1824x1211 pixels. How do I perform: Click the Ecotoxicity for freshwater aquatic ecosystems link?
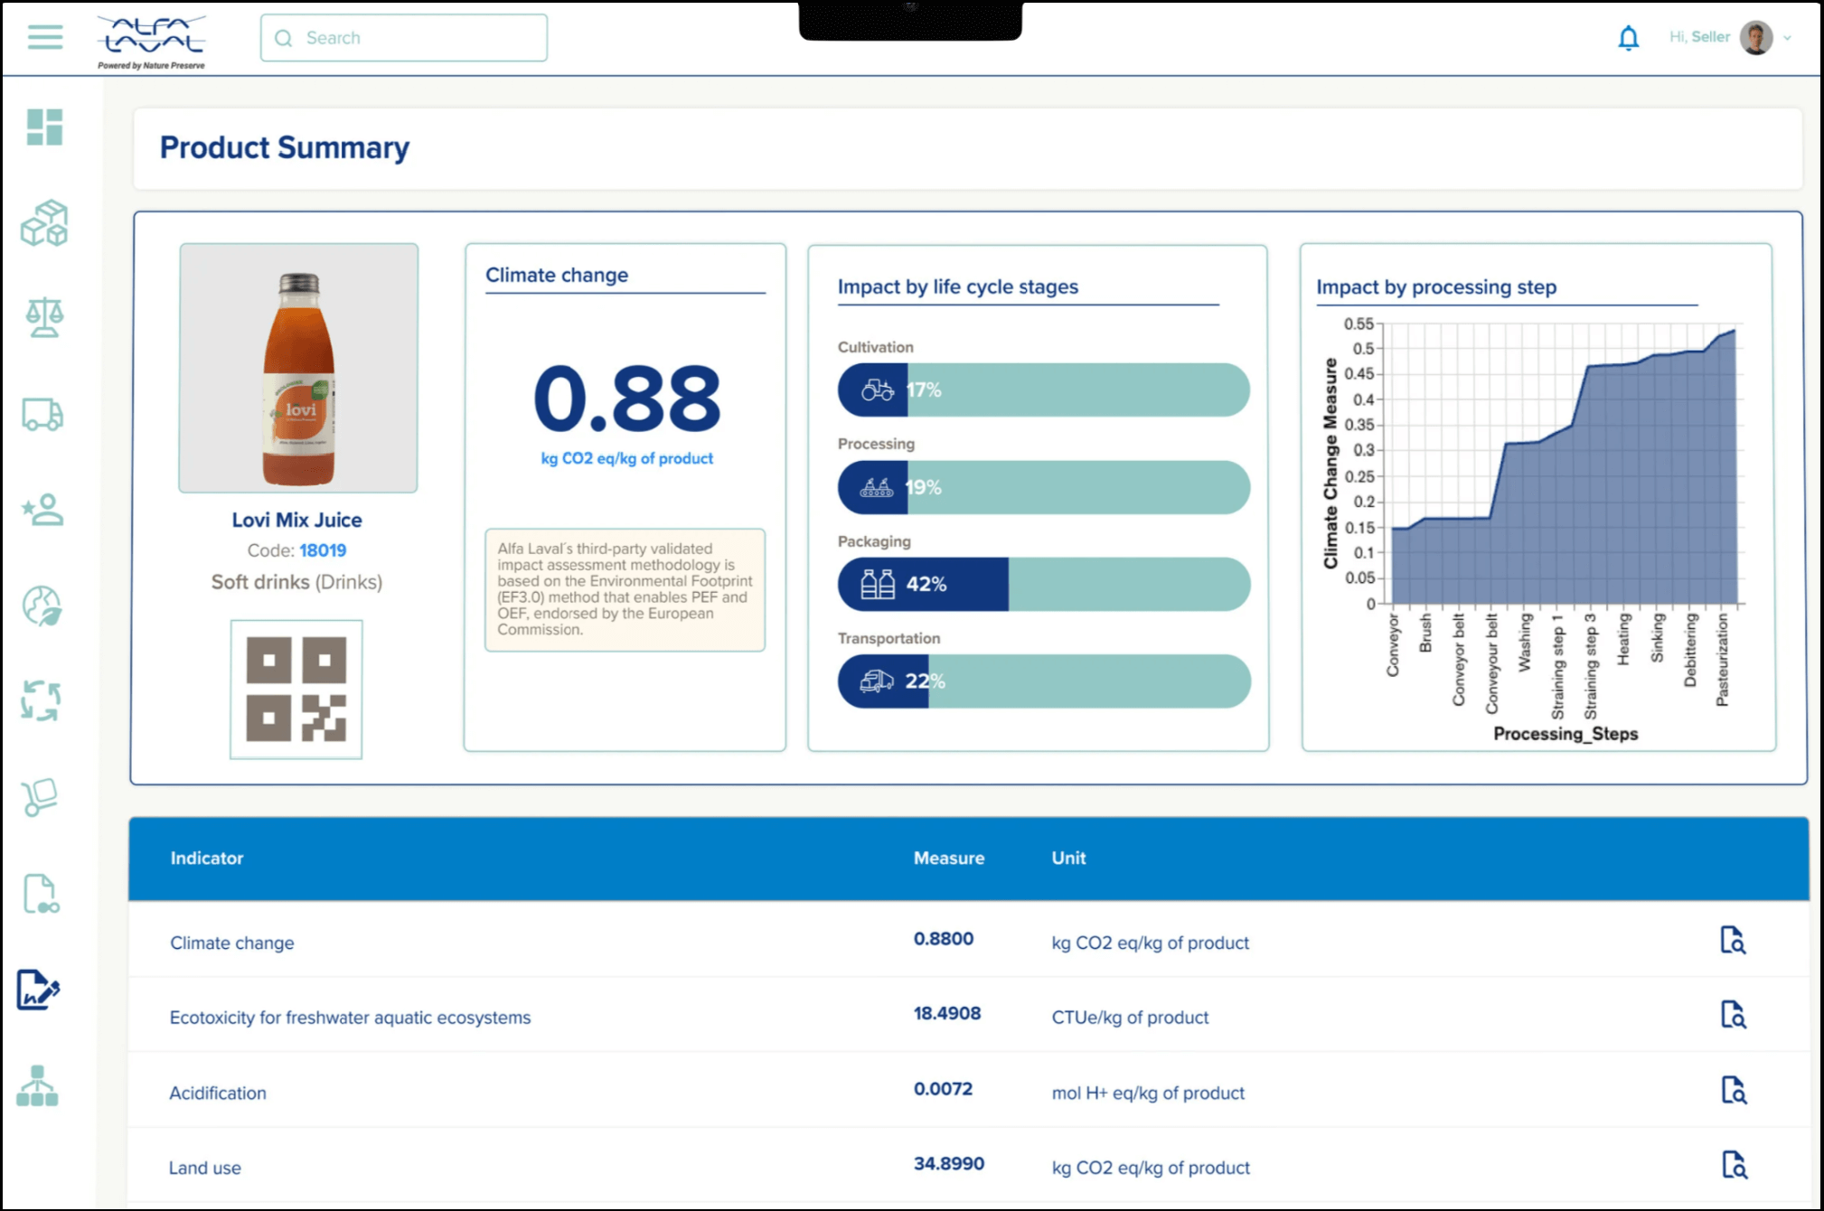tap(350, 1018)
